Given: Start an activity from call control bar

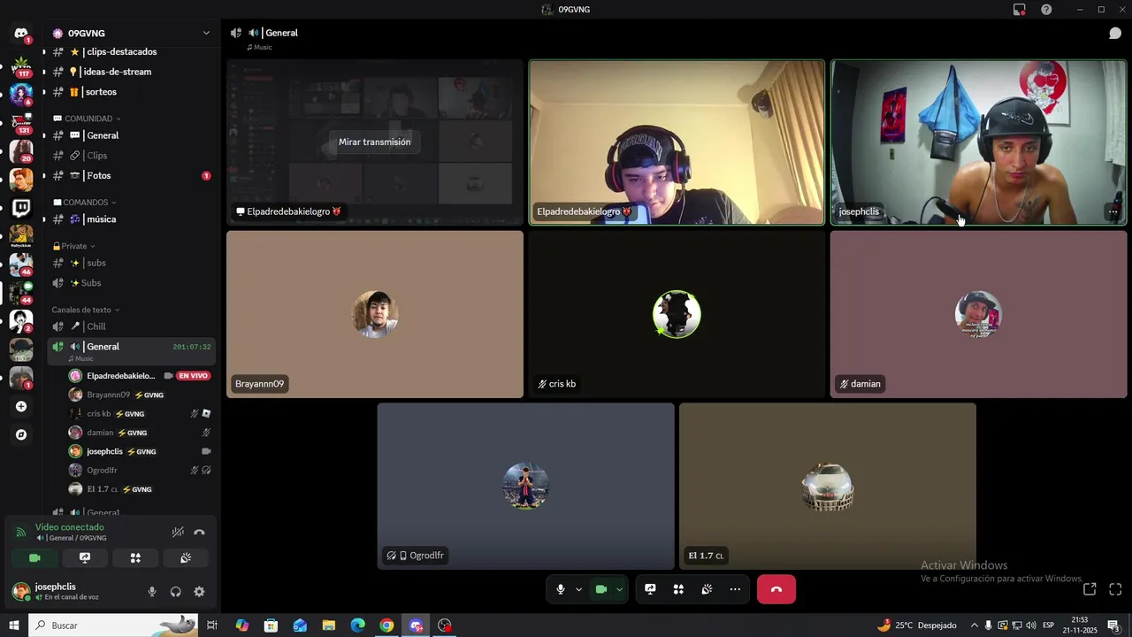Looking at the screenshot, I should (x=678, y=589).
